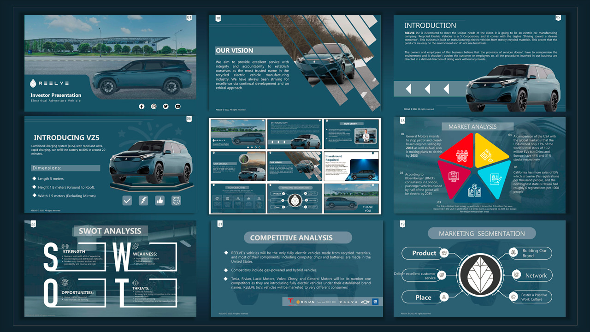Select the Instagram icon below the cover car
The width and height of the screenshot is (590, 332).
coord(153,106)
